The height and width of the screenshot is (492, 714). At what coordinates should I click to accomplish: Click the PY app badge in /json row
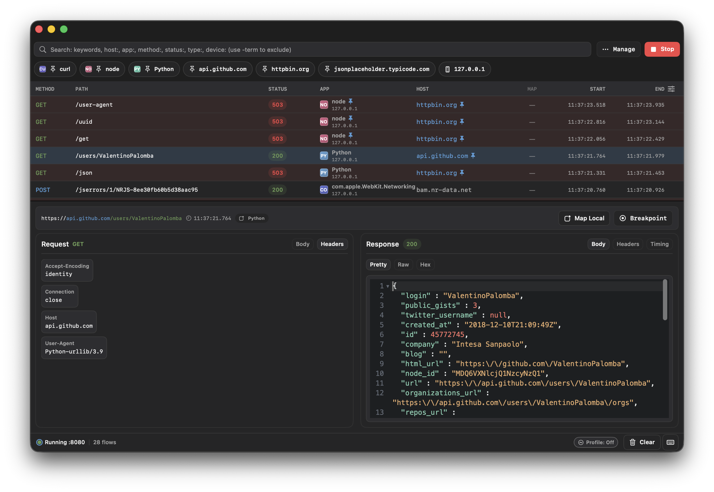click(323, 173)
